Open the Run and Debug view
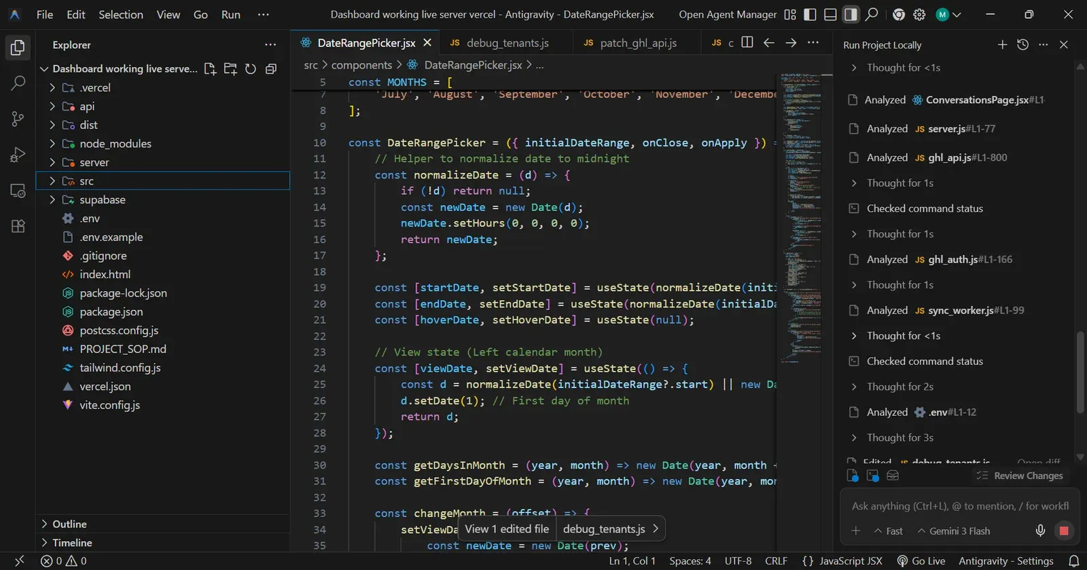This screenshot has width=1087, height=570. click(18, 155)
